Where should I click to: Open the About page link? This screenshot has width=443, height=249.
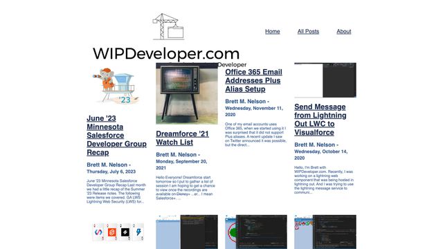click(343, 31)
